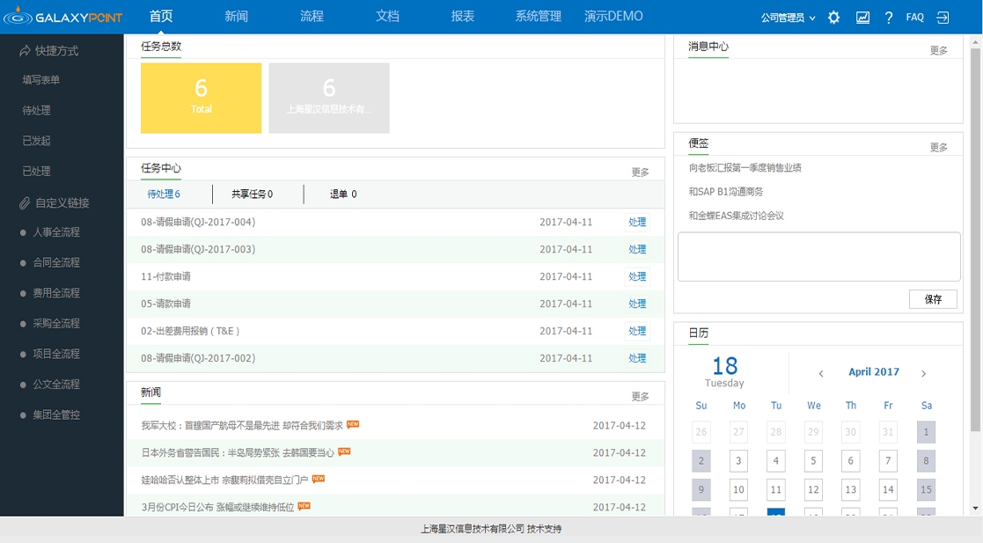Go to previous month in calendar

[820, 374]
